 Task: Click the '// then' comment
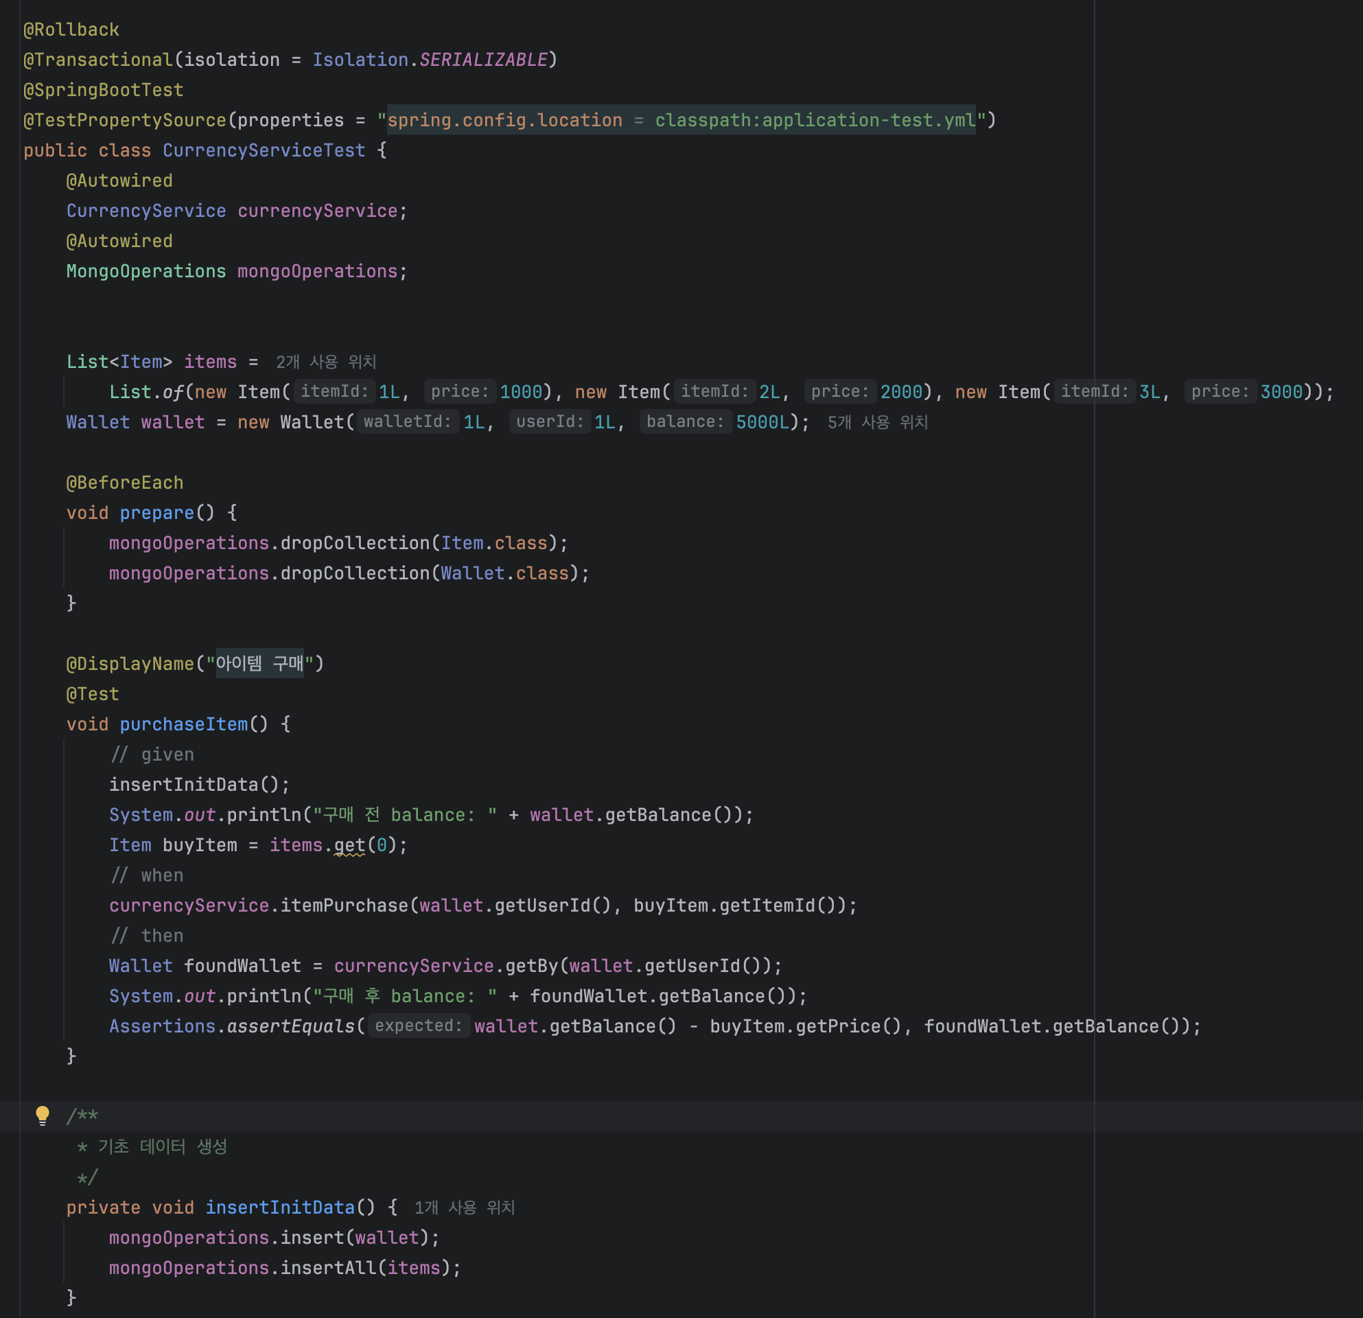[x=147, y=936]
